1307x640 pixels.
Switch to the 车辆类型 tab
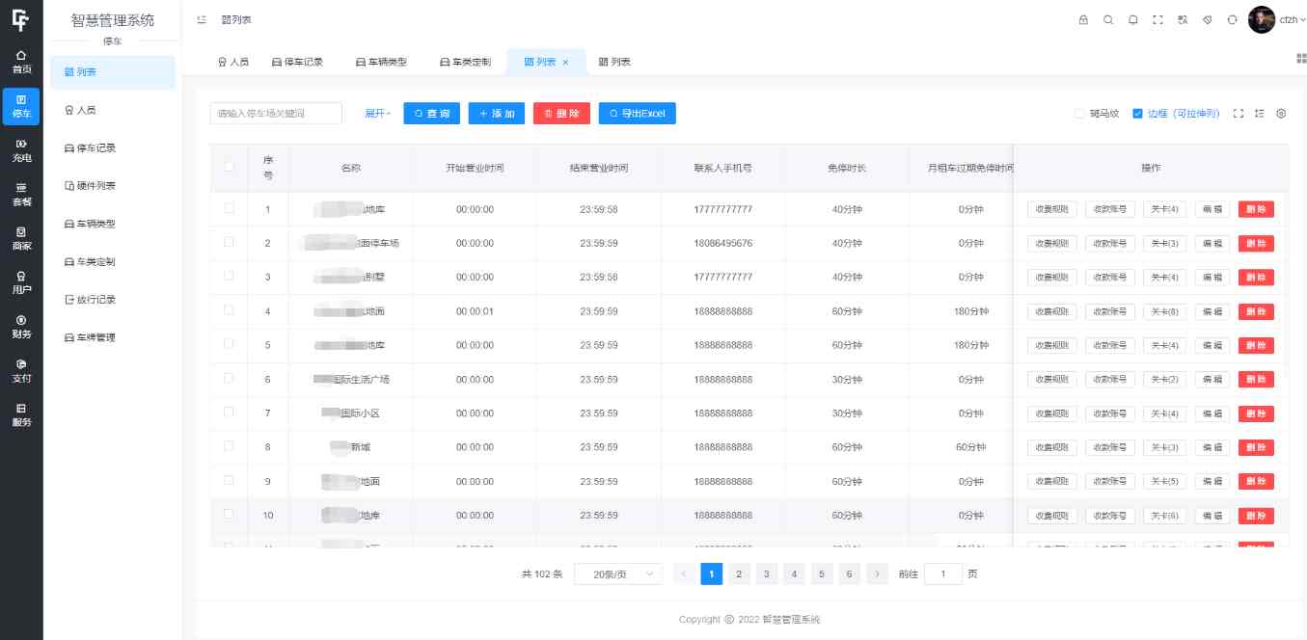[379, 61]
